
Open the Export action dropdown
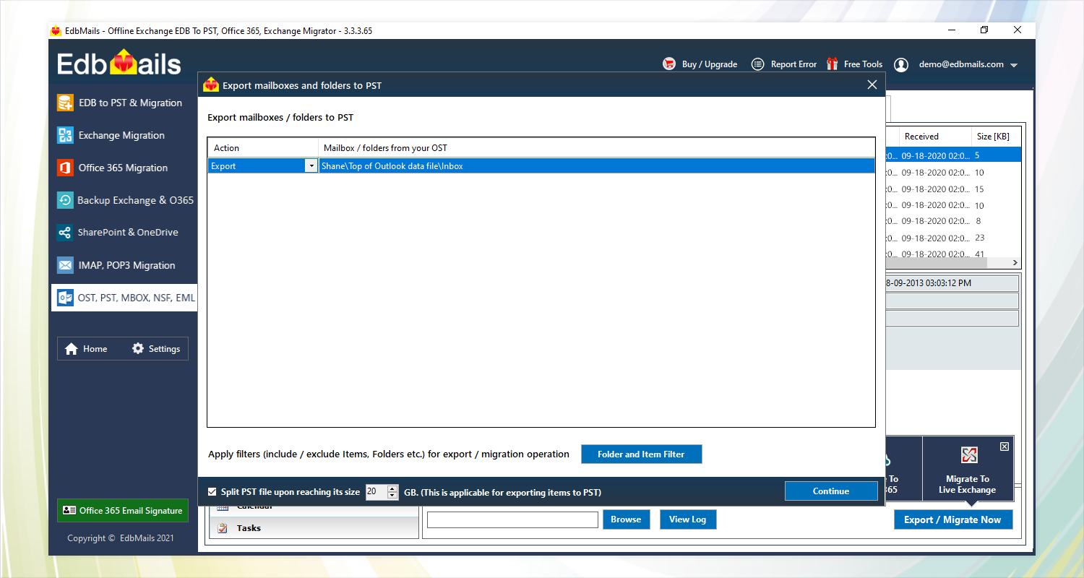pos(311,166)
